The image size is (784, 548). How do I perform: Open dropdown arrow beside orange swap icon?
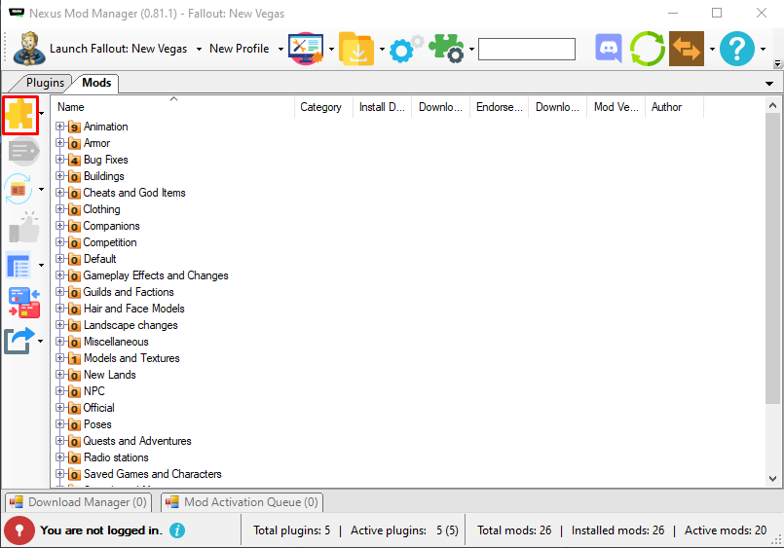pos(712,49)
